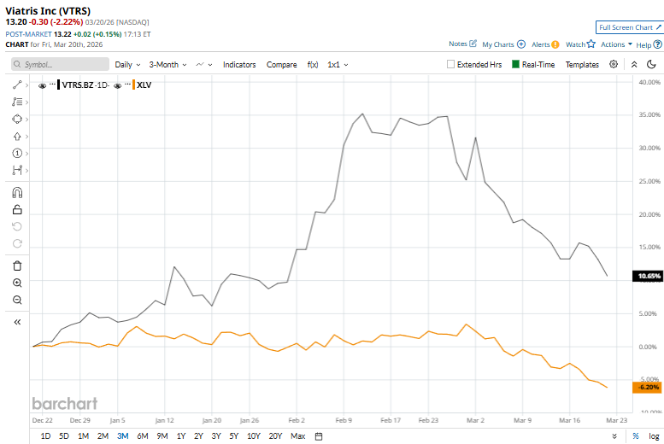Open the chart type dropdown
The width and height of the screenshot is (664, 444).
point(203,65)
